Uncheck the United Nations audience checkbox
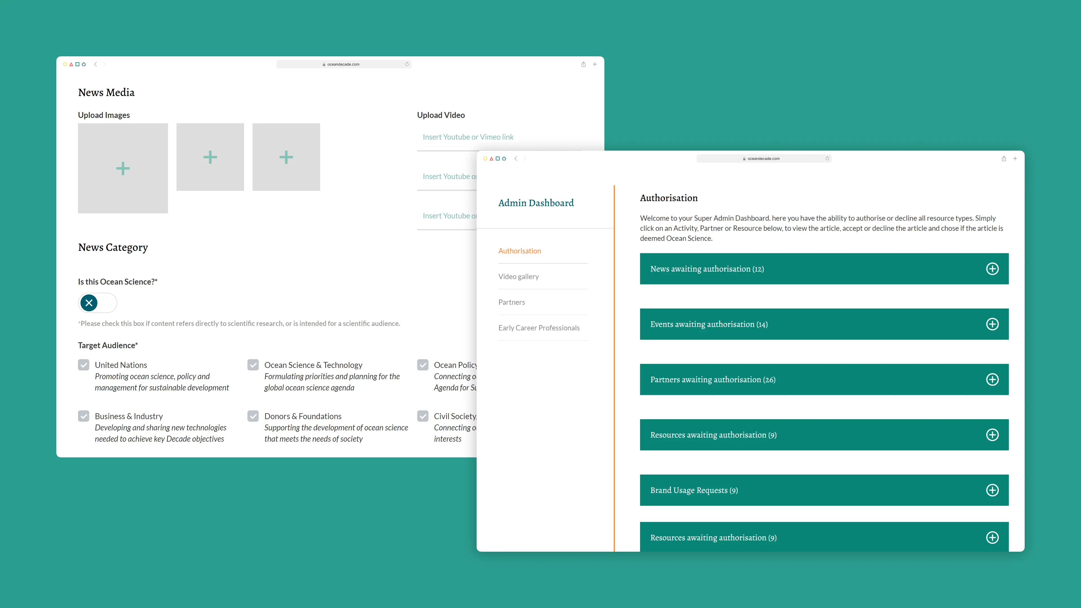The width and height of the screenshot is (1081, 608). click(84, 365)
